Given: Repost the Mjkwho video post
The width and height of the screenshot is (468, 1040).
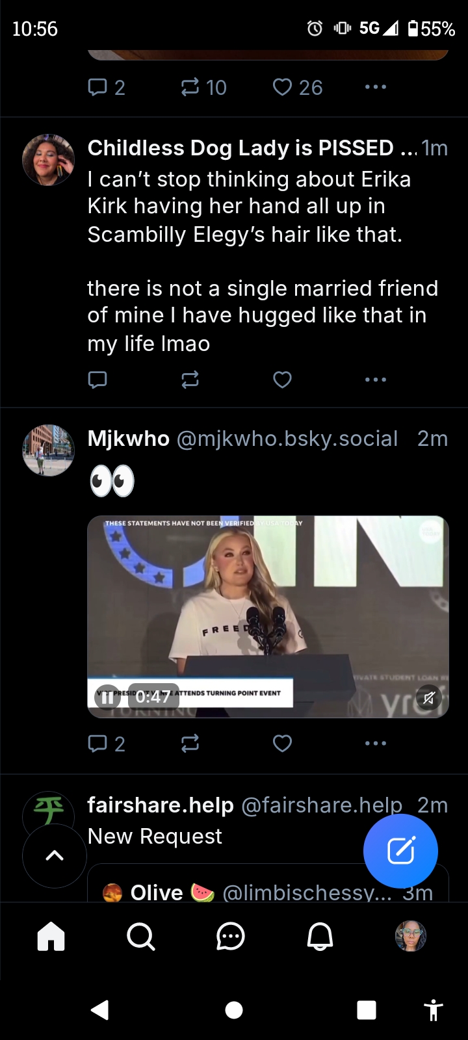Looking at the screenshot, I should pyautogui.click(x=190, y=743).
